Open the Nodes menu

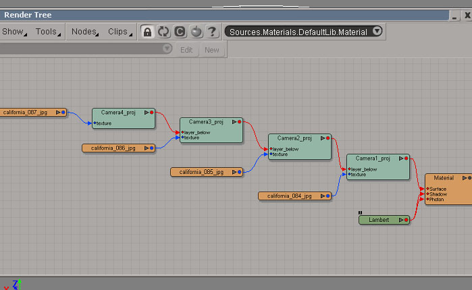click(x=85, y=32)
